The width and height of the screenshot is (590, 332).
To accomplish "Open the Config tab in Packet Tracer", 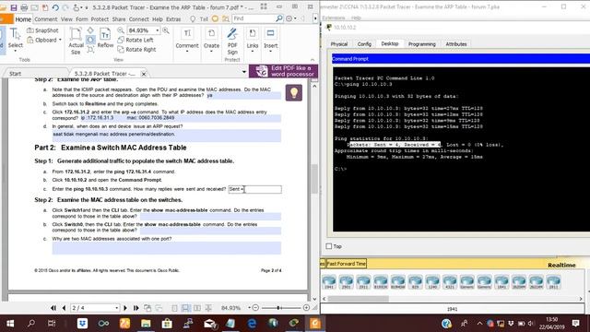I will click(x=364, y=44).
